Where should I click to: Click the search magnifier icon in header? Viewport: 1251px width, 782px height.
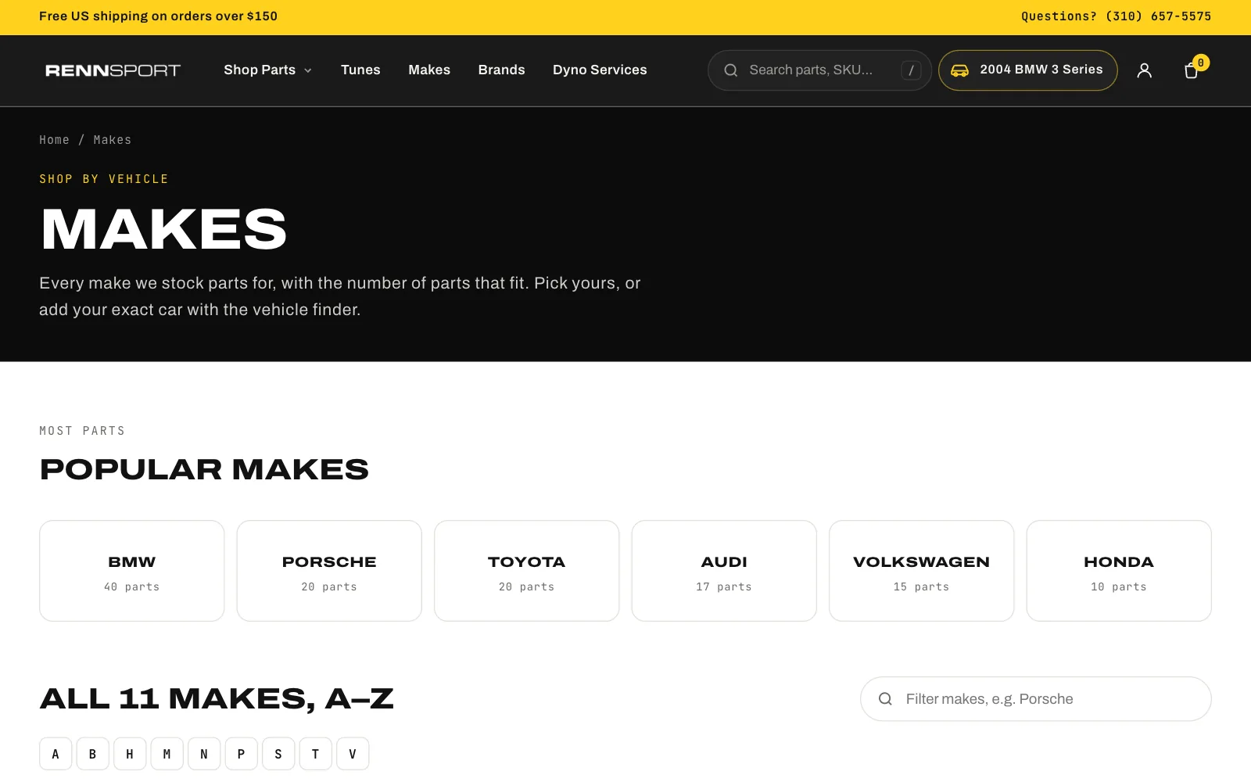tap(731, 70)
